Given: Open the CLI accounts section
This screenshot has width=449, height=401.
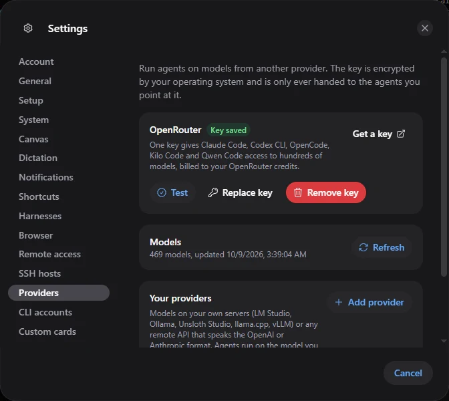Looking at the screenshot, I should [x=45, y=312].
